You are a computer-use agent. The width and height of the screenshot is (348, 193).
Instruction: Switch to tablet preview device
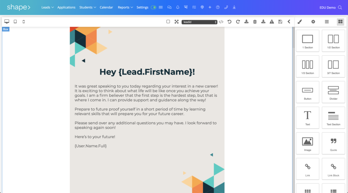tap(15, 22)
